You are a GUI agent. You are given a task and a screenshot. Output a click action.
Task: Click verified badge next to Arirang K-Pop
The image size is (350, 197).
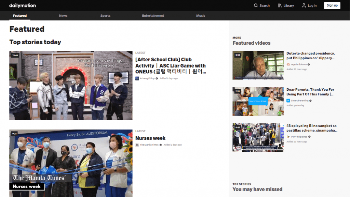tap(157, 78)
